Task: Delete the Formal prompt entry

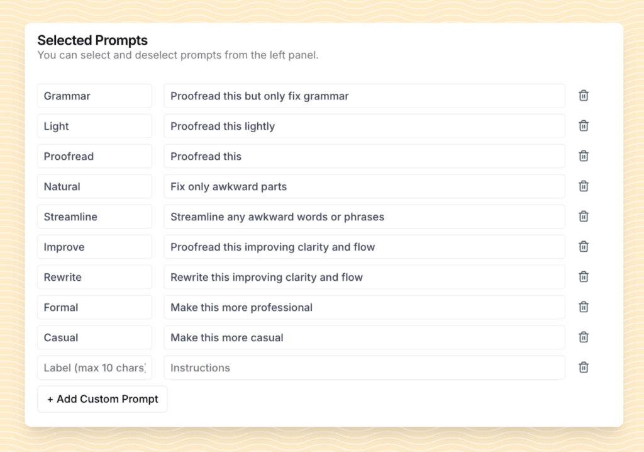Action: coord(584,307)
